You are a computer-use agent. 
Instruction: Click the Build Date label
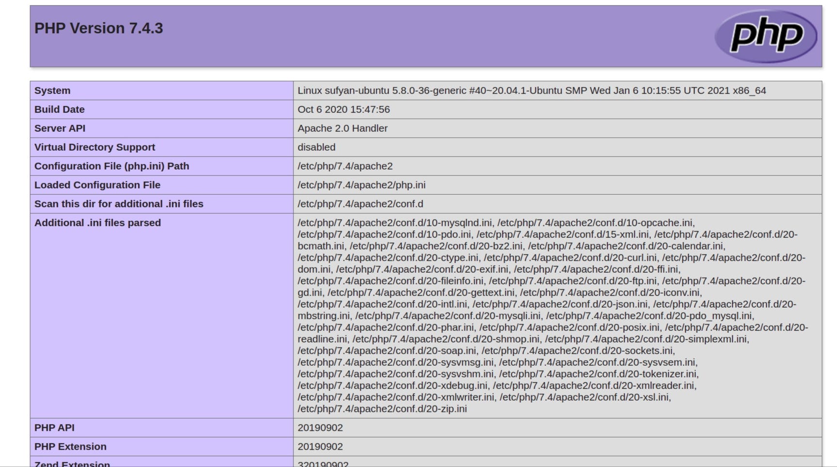(x=59, y=109)
